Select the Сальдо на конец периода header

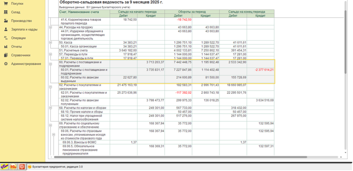click(247, 12)
